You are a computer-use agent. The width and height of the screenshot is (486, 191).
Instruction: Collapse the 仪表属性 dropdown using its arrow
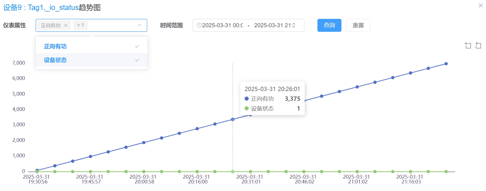tap(139, 25)
